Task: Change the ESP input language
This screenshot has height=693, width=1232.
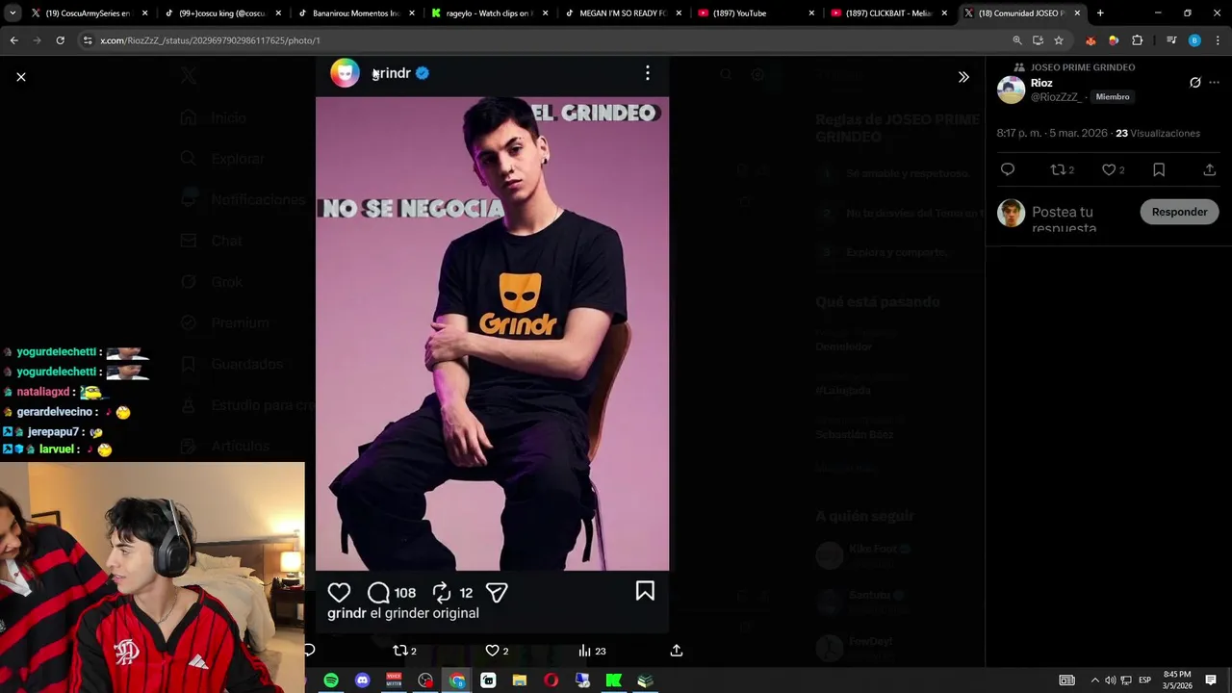Action: 1145,680
